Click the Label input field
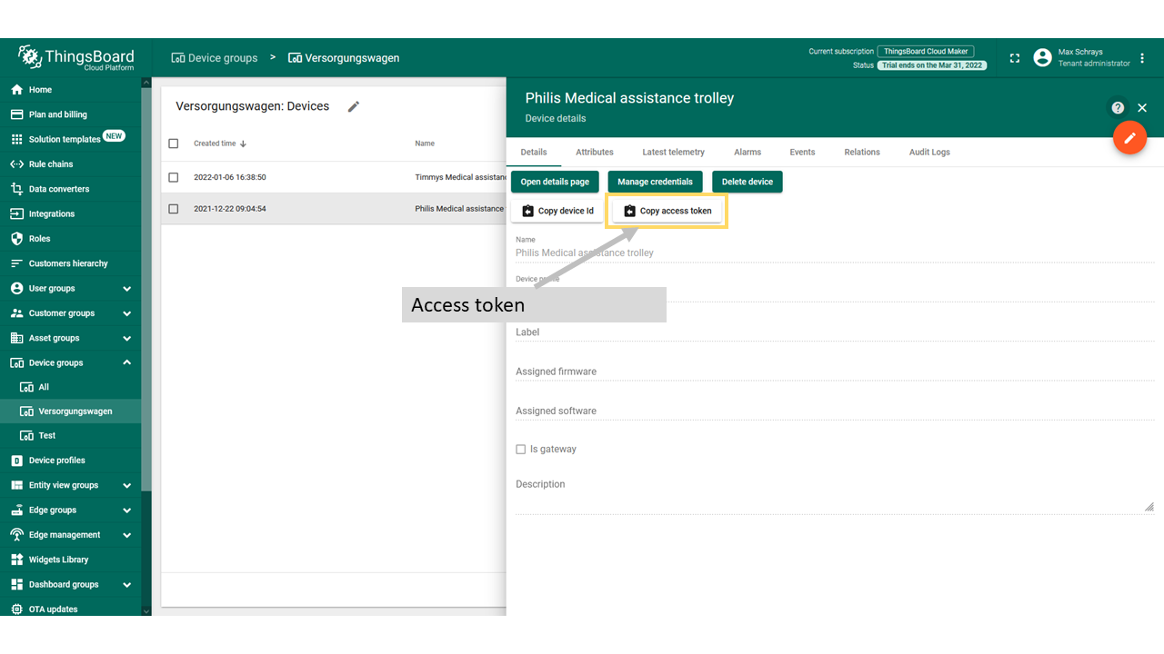Image resolution: width=1164 pixels, height=654 pixels. [x=835, y=332]
